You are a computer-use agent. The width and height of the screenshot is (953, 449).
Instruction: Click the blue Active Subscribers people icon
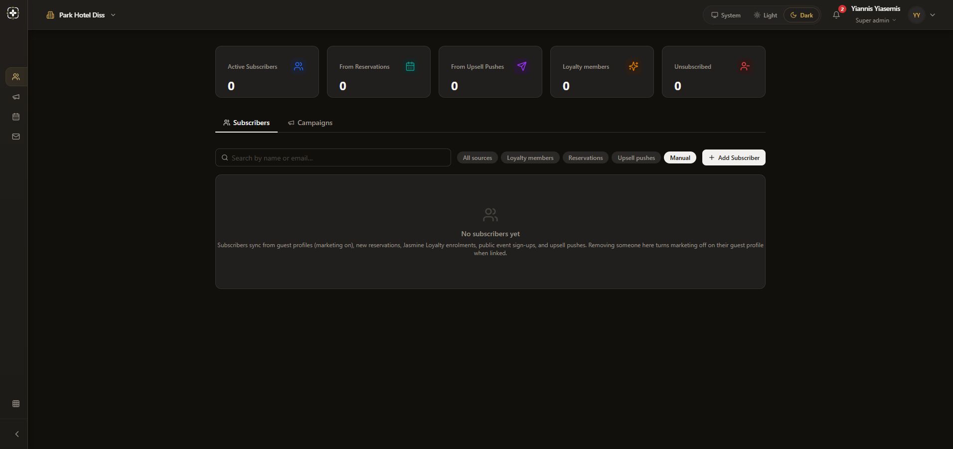299,66
